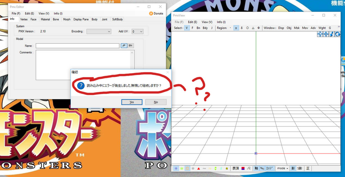Image resolution: width=345 pixels, height=177 pixels.
Task: Select the δ lasso region mode
Action: [x=242, y=28]
